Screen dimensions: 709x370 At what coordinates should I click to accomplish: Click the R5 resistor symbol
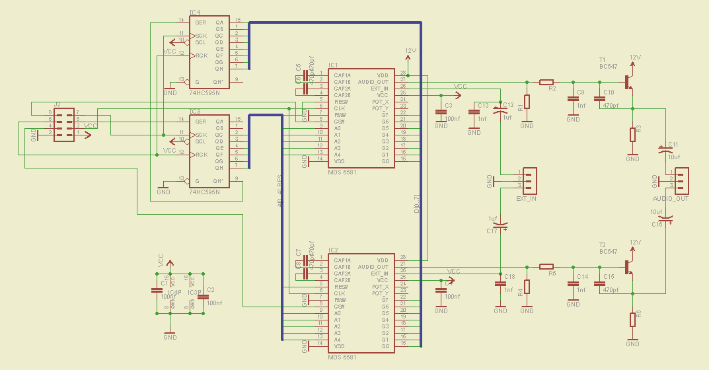coord(546,267)
